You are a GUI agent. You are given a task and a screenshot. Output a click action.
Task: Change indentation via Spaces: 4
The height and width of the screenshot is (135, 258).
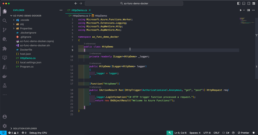tap(195, 133)
